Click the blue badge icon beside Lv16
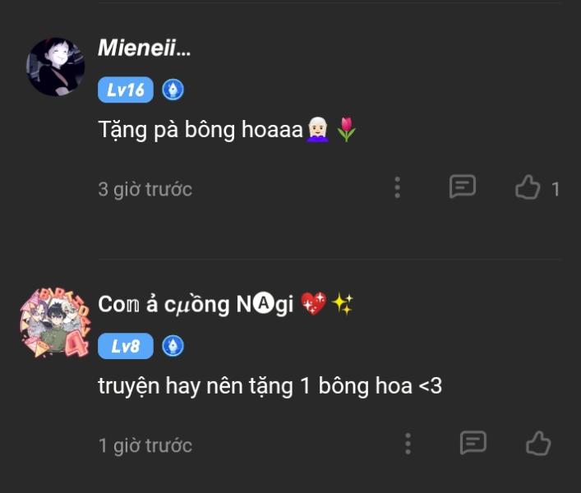Viewport: 581px width, 493px height. tap(173, 90)
